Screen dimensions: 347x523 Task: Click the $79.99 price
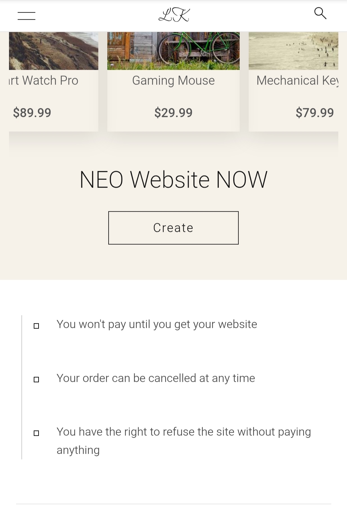(x=315, y=113)
